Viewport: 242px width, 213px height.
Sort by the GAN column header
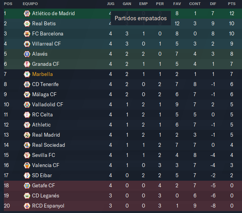point(127,4)
